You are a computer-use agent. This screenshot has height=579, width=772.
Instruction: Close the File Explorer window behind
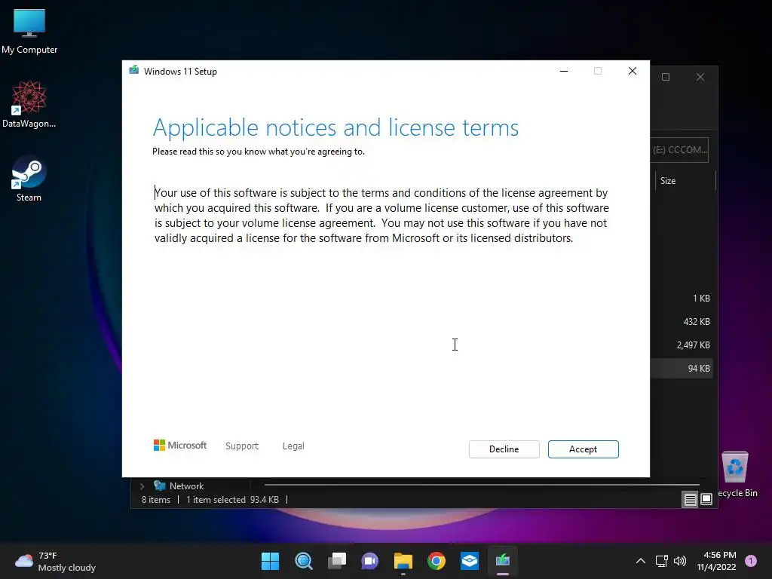coord(700,77)
